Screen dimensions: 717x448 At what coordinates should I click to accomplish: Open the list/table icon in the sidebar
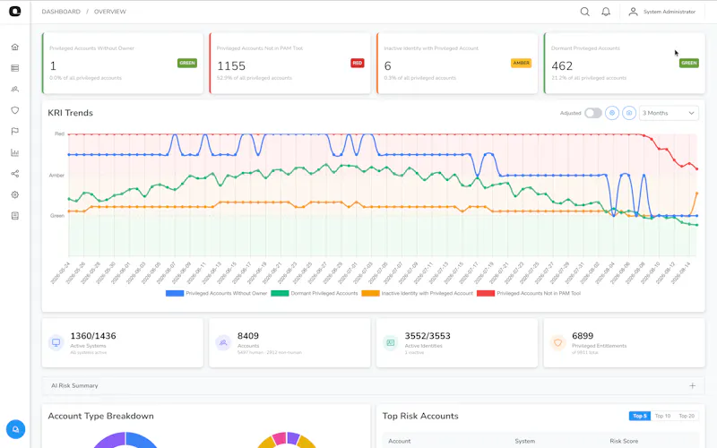(15, 68)
